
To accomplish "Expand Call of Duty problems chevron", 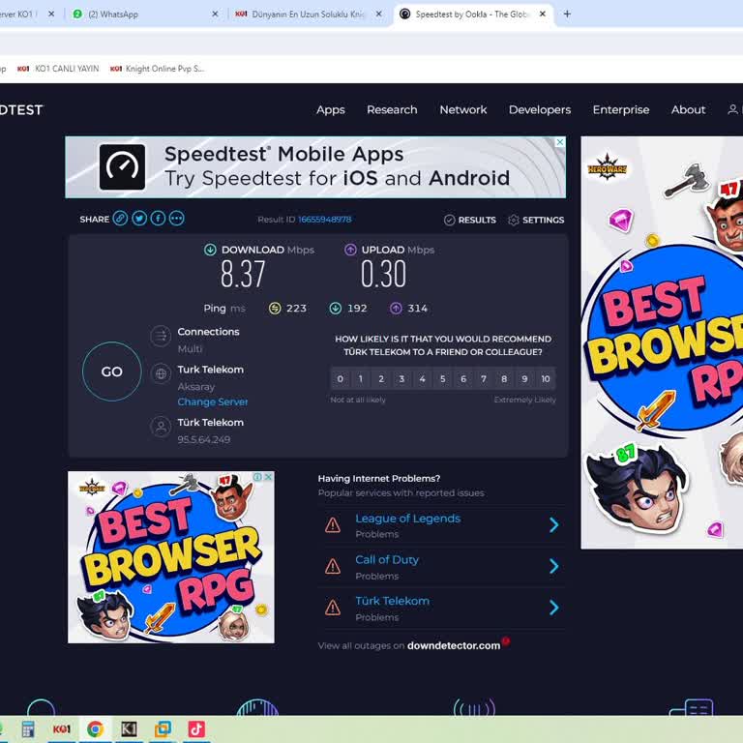I will click(x=553, y=566).
